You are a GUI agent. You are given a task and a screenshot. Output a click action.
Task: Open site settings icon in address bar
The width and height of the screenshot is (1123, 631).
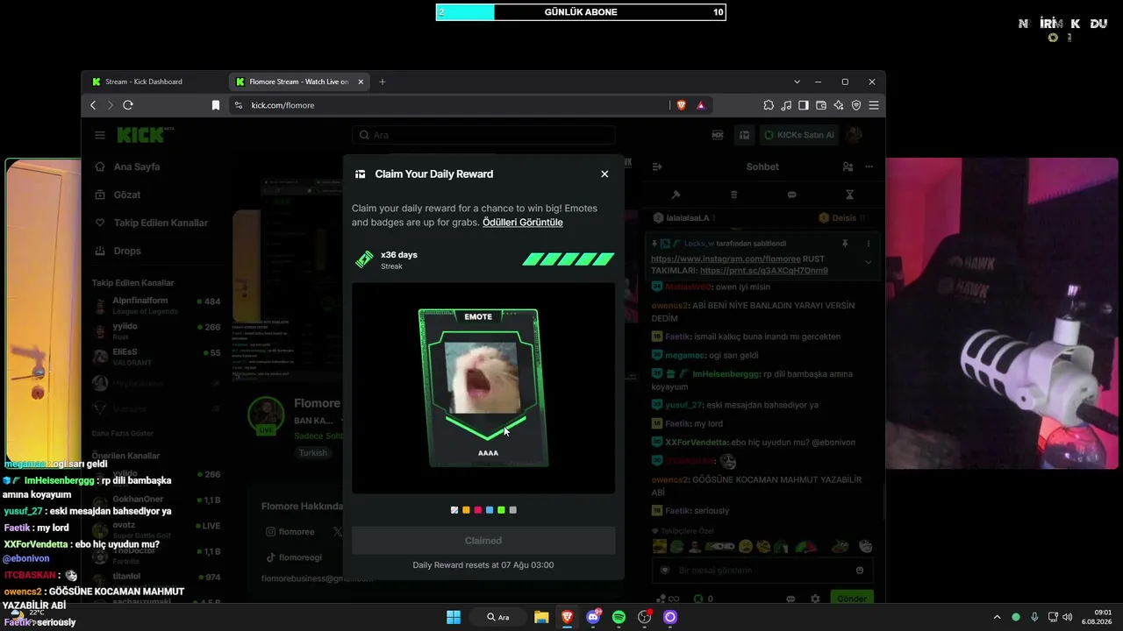tap(238, 105)
